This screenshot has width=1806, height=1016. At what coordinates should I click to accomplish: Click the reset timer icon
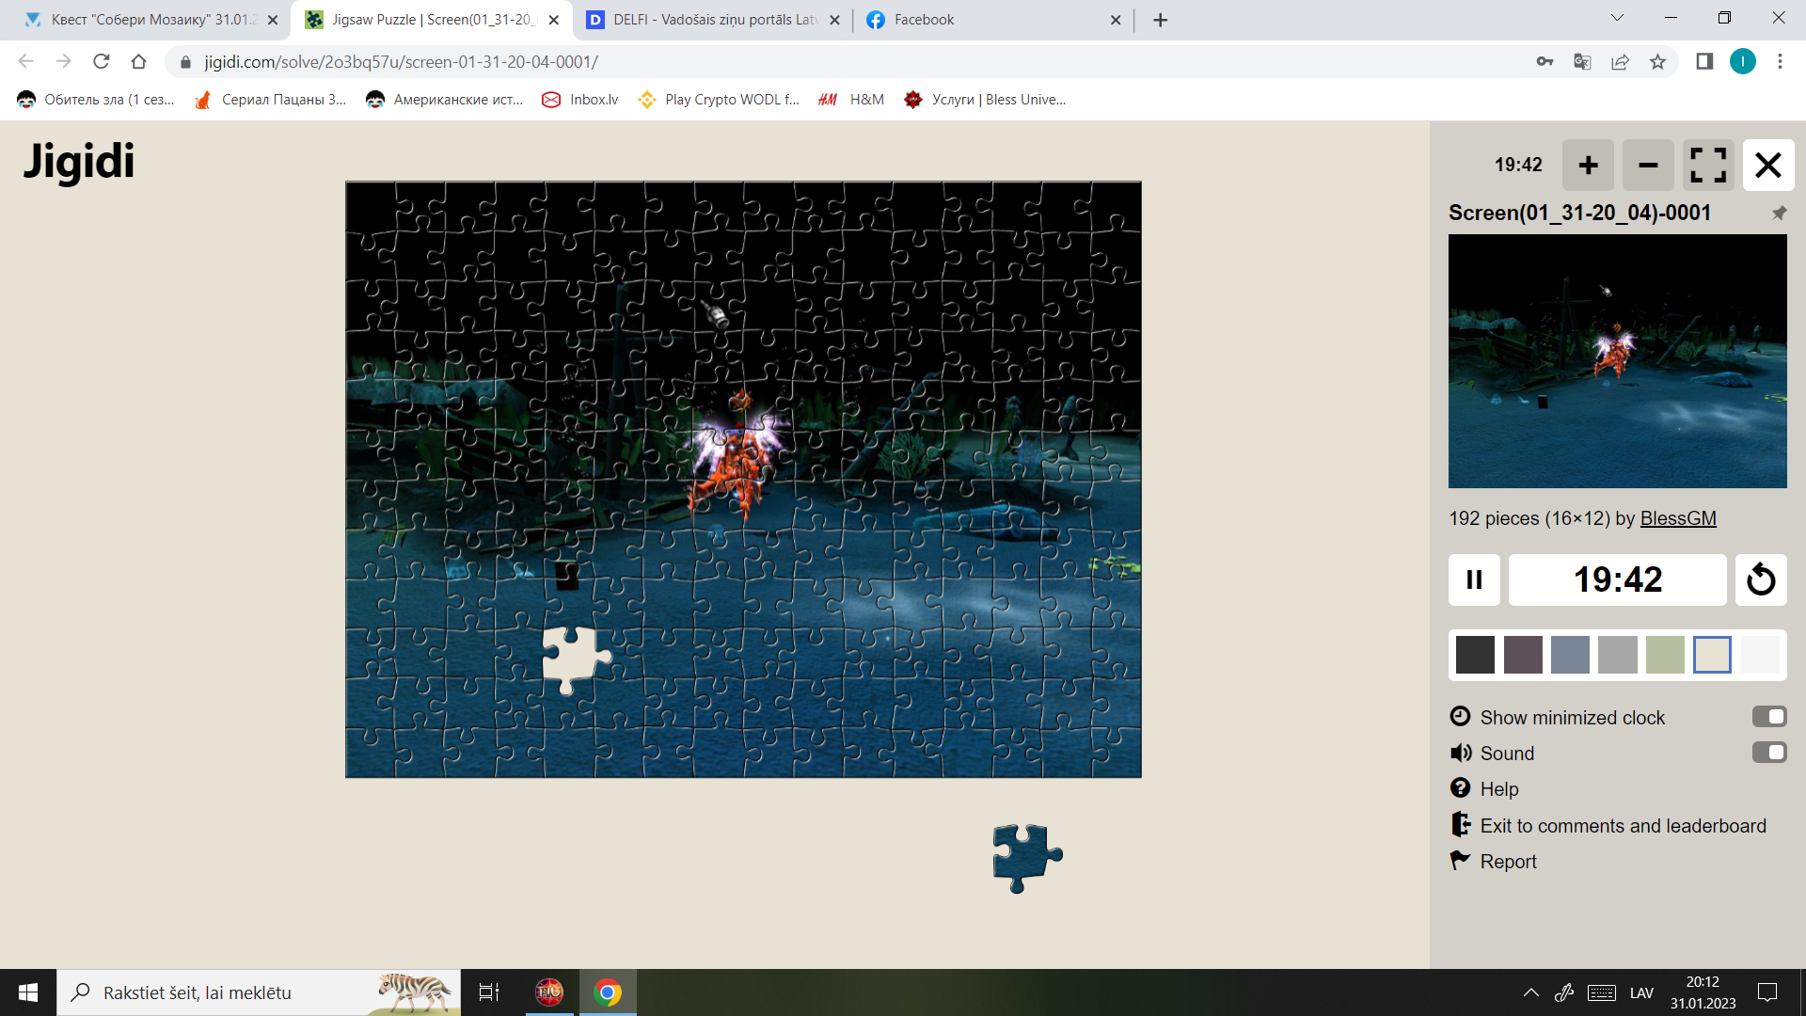(1762, 579)
